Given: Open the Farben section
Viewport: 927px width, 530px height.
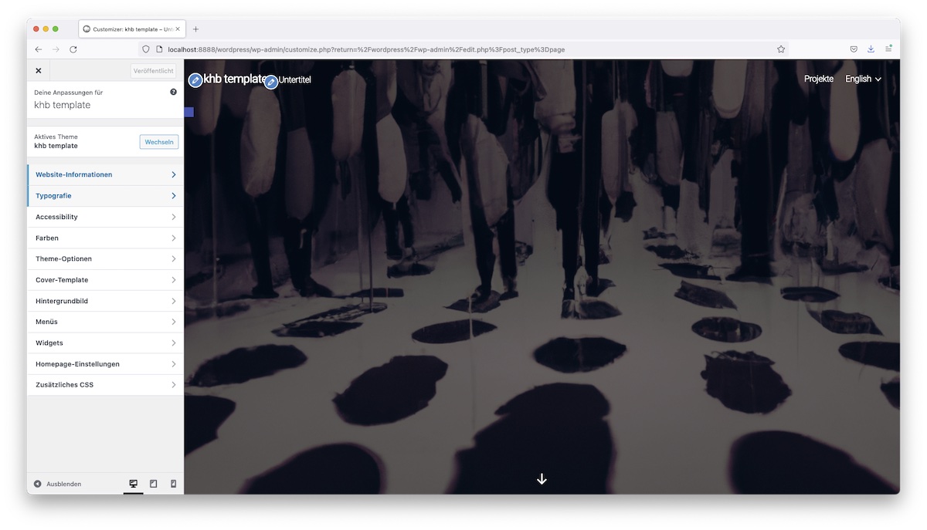Looking at the screenshot, I should (x=106, y=238).
